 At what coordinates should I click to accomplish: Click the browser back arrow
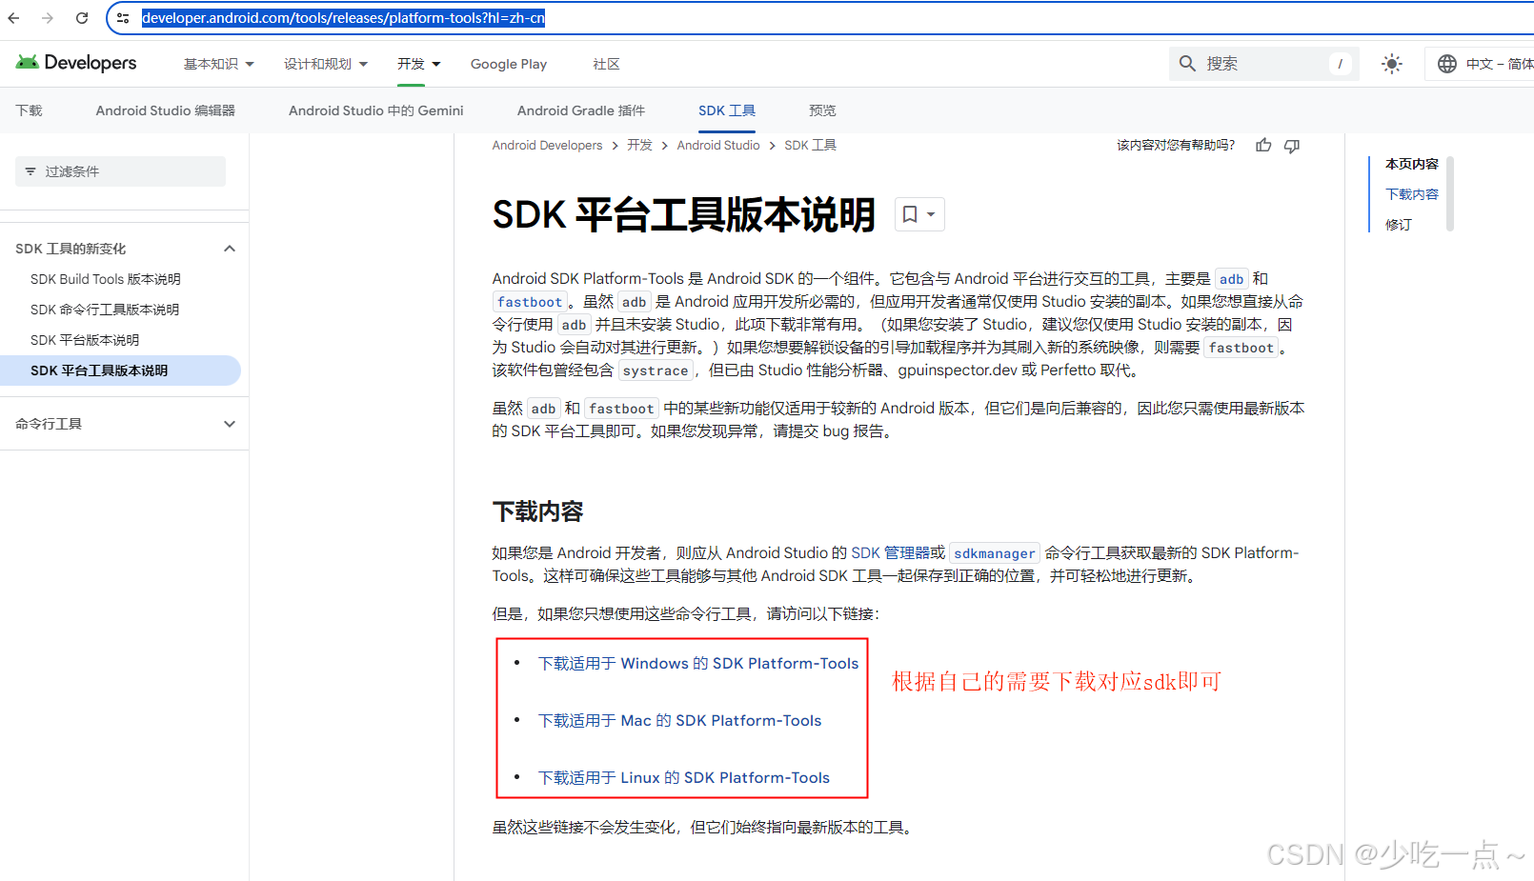point(13,18)
